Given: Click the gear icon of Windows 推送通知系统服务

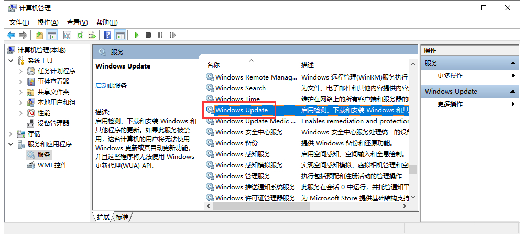Looking at the screenshot, I should pyautogui.click(x=210, y=187).
